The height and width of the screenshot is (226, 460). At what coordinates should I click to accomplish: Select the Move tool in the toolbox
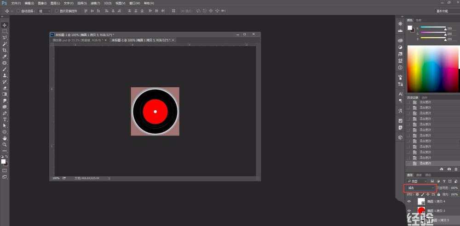(x=5, y=25)
